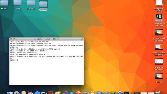Viewport: 167px width, 94px height.
Task: Click the folder proxy icon in the Terminal title
Action: click(35, 39)
